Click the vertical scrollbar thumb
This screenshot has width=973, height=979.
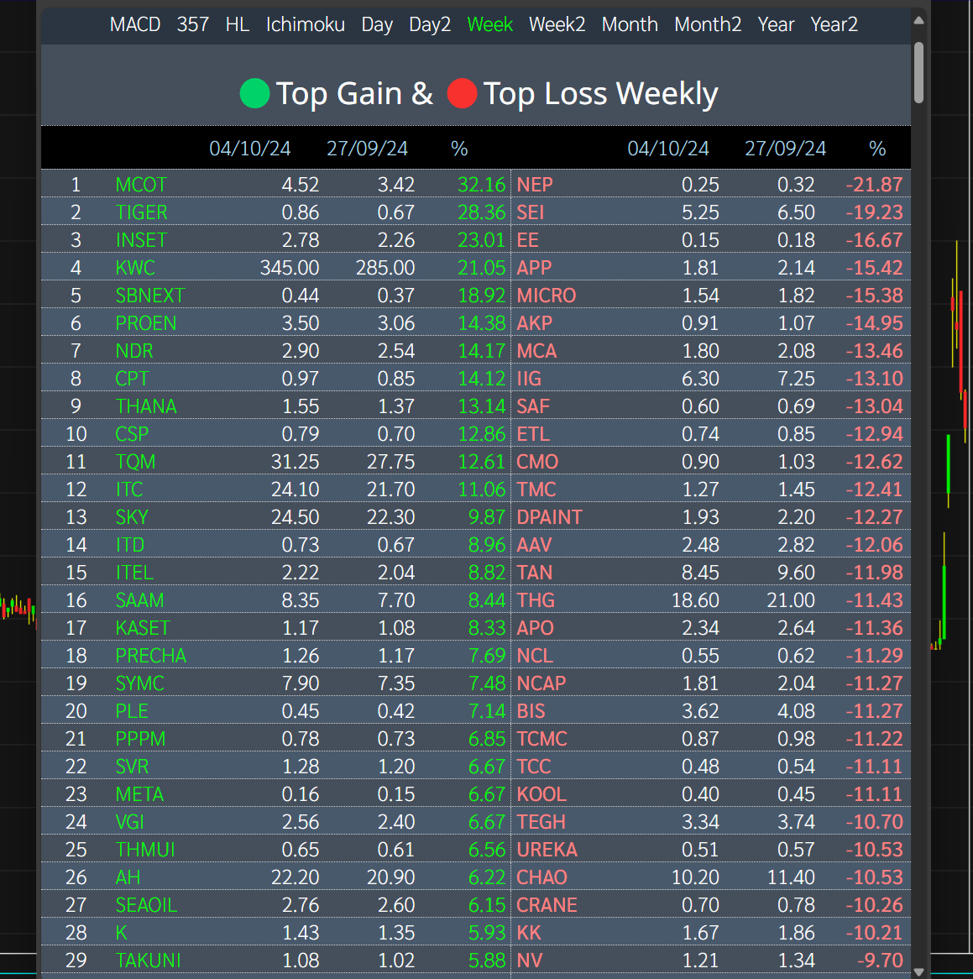[x=918, y=72]
